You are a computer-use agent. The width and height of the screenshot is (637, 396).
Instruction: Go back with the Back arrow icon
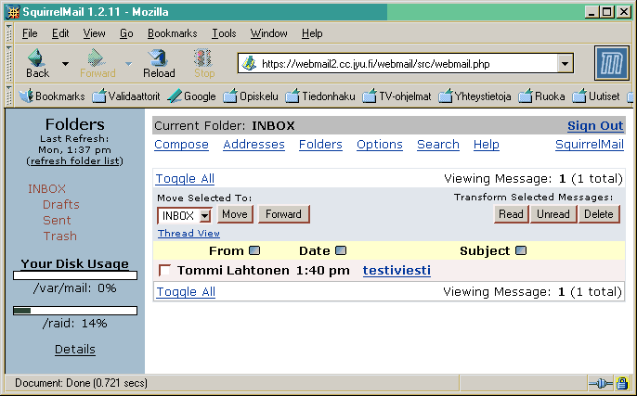(x=36, y=57)
